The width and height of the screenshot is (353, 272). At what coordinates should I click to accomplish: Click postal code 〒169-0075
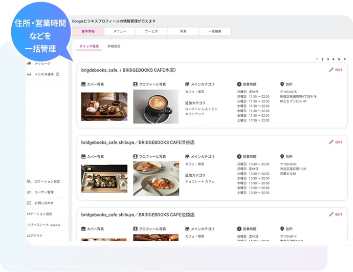(x=289, y=92)
